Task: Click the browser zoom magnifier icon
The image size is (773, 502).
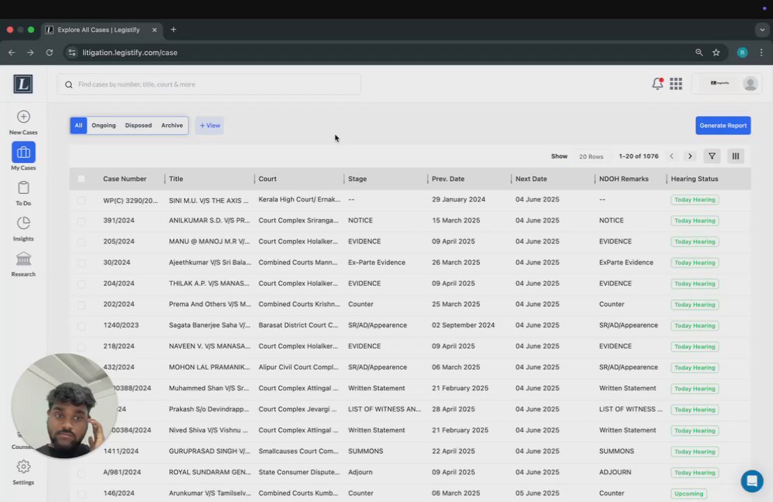Action: coord(699,52)
